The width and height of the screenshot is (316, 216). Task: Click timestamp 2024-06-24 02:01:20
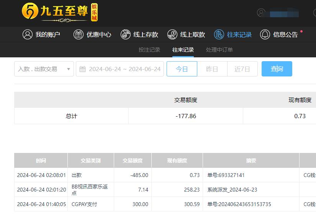click(x=41, y=190)
